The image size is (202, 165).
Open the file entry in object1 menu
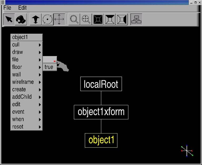click(x=27, y=60)
